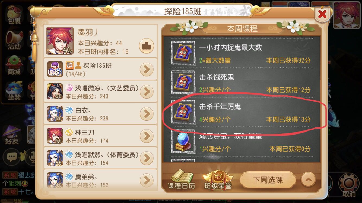Open the 课程日历 scroll icon

click(181, 179)
